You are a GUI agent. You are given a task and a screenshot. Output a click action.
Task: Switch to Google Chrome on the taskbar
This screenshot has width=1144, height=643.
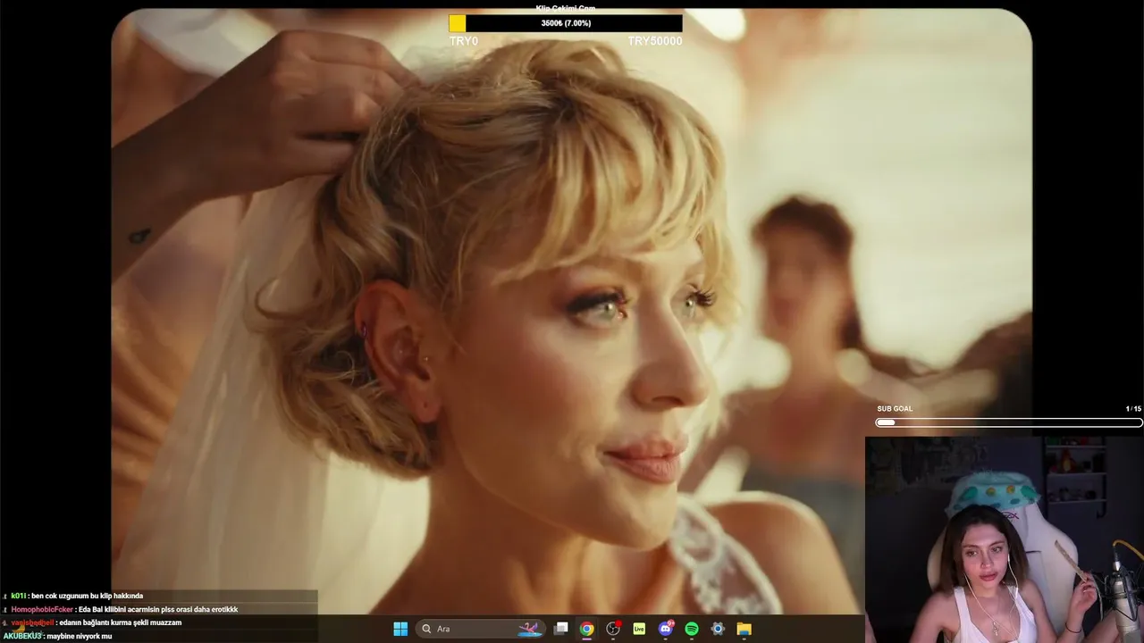(586, 629)
